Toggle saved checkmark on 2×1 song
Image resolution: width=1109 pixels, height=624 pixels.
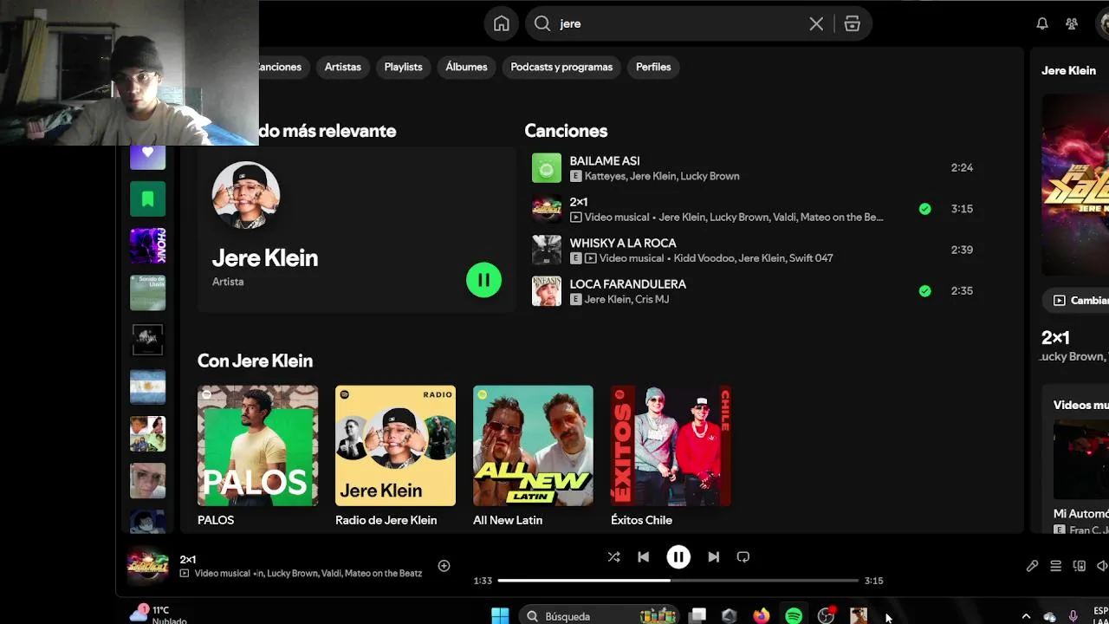coord(924,209)
